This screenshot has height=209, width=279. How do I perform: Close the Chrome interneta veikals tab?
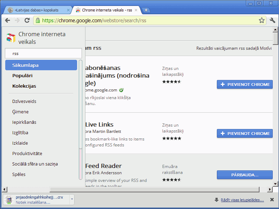pyautogui.click(x=136, y=10)
